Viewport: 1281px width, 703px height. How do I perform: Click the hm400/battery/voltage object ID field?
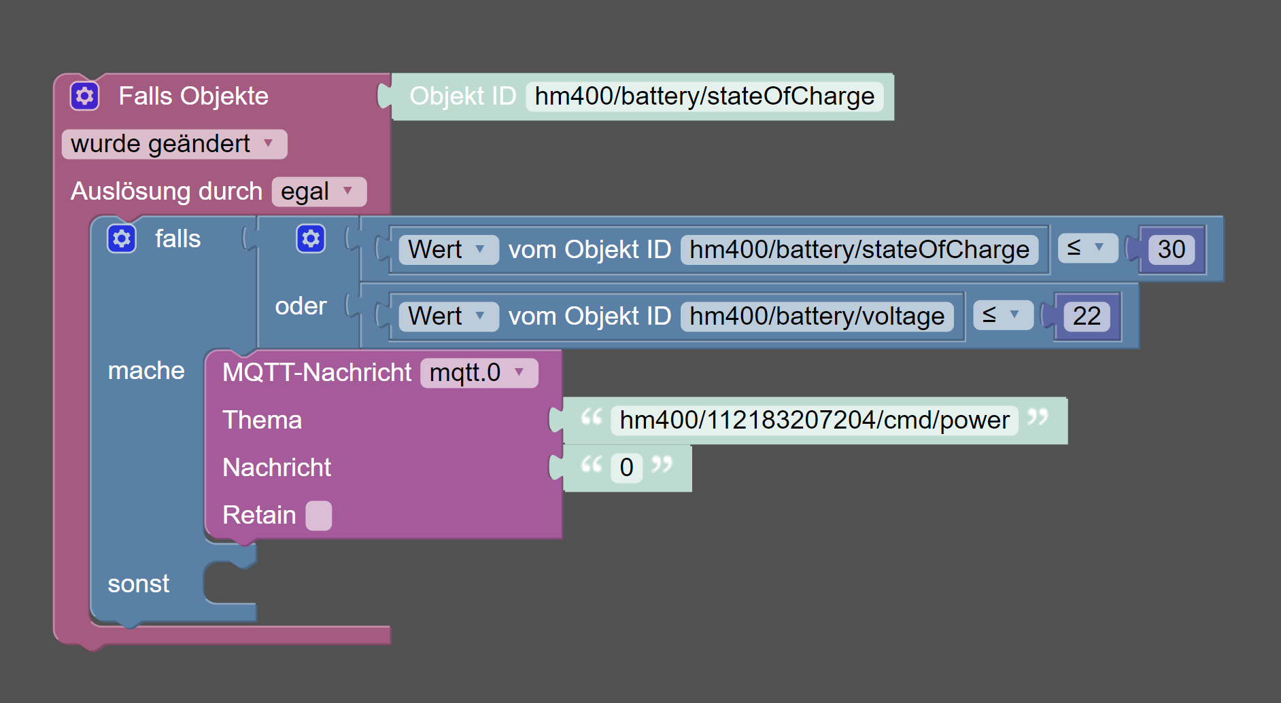tap(817, 317)
